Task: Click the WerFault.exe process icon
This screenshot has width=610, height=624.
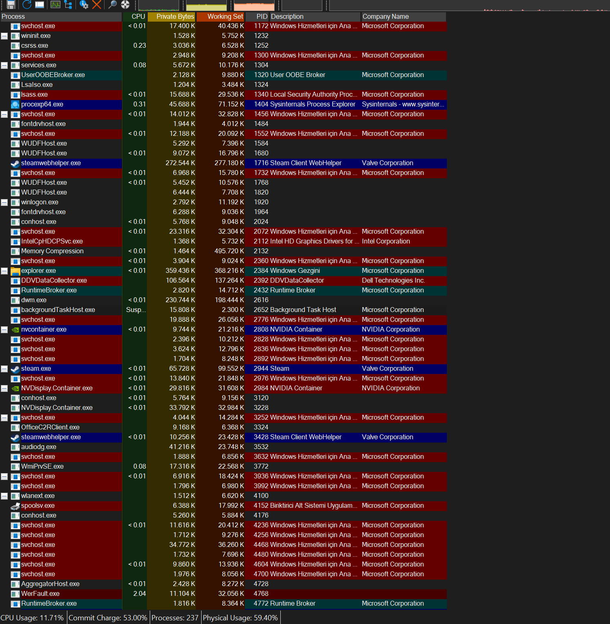Action: click(15, 594)
